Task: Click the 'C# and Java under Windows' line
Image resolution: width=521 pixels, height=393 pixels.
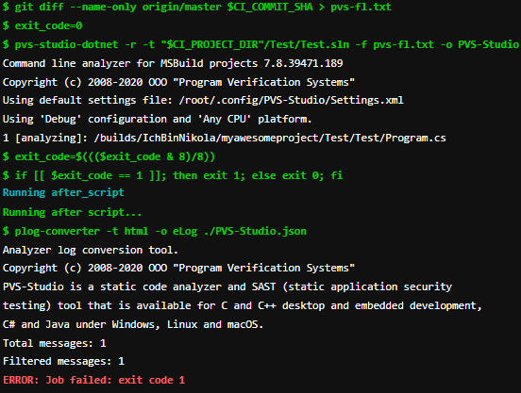Action: pyautogui.click(x=133, y=324)
